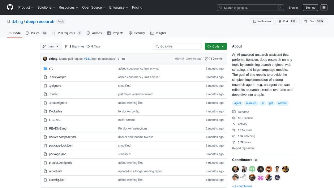Open the tsconfig.json file
Screen dimensions: 334x188
[57, 180]
